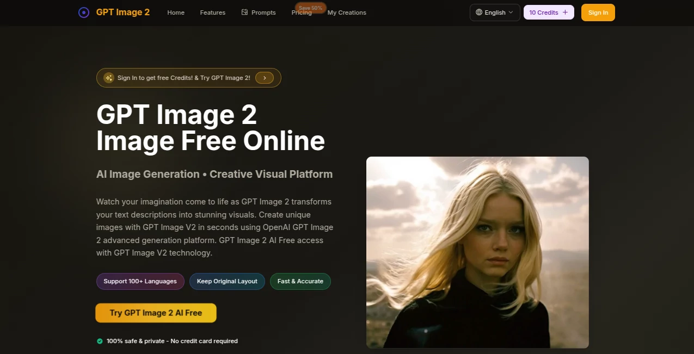Open the English language dropdown
Screen dimensions: 694x354
494,12
